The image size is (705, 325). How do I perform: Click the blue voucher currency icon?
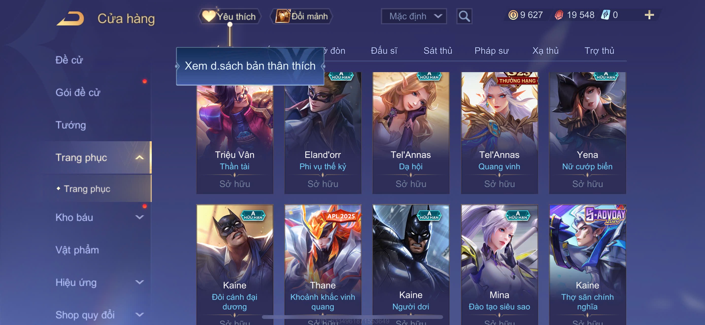pos(605,15)
